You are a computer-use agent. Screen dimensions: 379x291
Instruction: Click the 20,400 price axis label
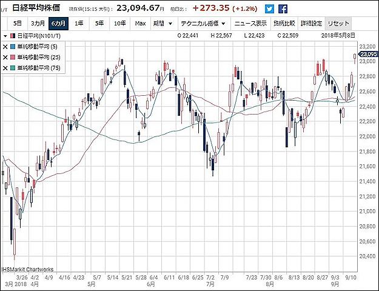tap(367, 256)
